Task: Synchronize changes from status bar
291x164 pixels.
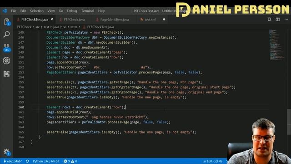Action: 27,161
